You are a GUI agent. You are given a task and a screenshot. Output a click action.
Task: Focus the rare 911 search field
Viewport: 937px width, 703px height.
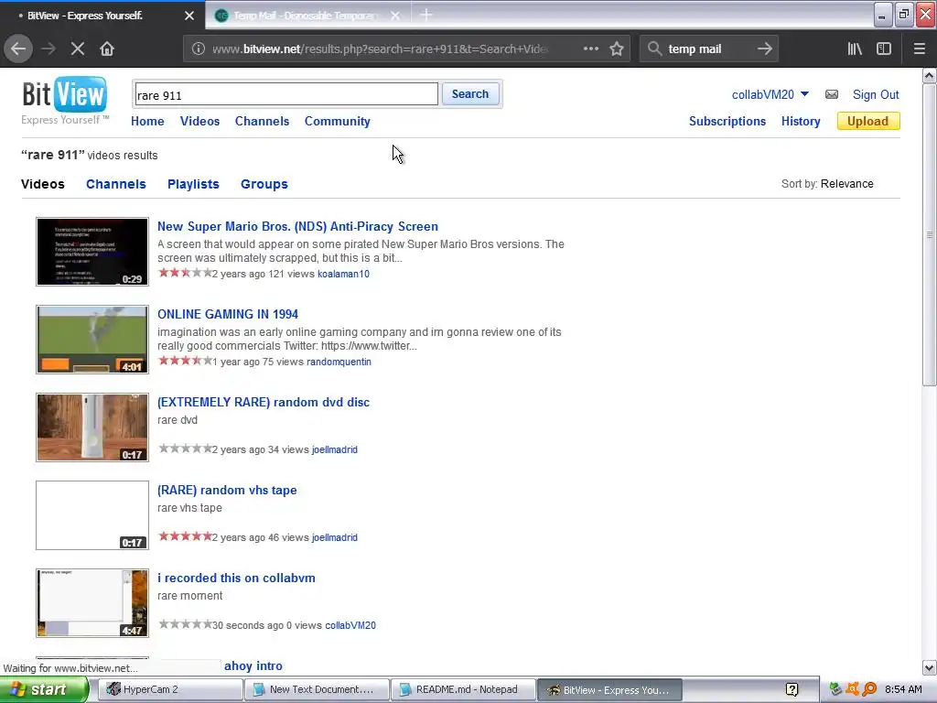[285, 94]
